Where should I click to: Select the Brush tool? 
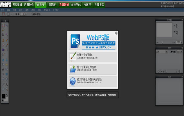coord(7,45)
